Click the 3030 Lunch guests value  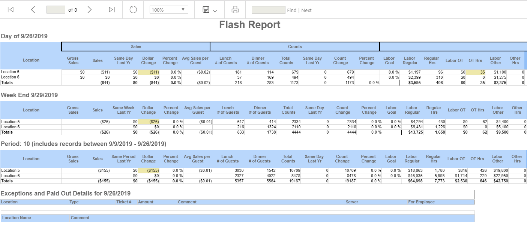click(239, 170)
